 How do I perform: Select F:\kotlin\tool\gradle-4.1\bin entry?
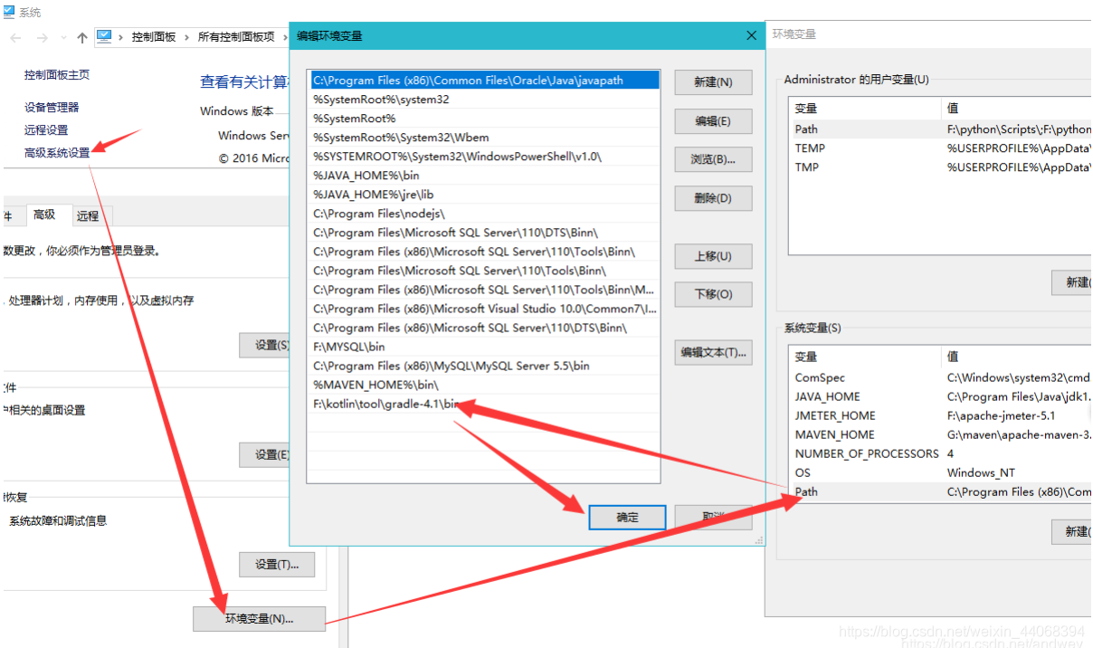tap(484, 404)
